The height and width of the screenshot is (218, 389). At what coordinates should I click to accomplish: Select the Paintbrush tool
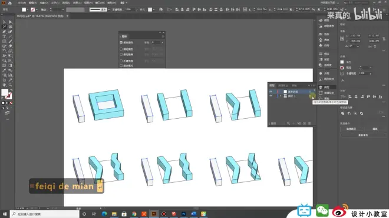[x=11, y=41]
